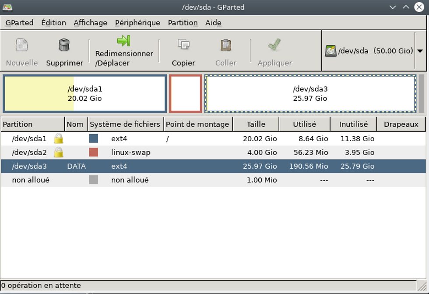Open the Périphérique menu
Image resolution: width=429 pixels, height=294 pixels.
point(137,23)
